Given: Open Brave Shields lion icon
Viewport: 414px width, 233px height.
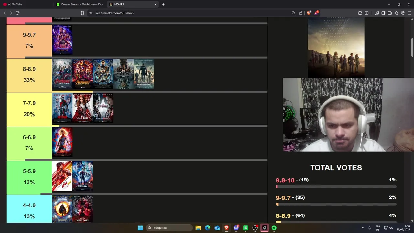Looking at the screenshot, I should 309,13.
